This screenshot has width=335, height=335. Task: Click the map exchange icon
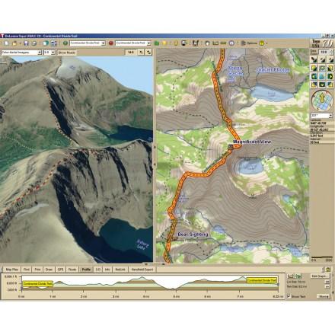click(x=54, y=43)
